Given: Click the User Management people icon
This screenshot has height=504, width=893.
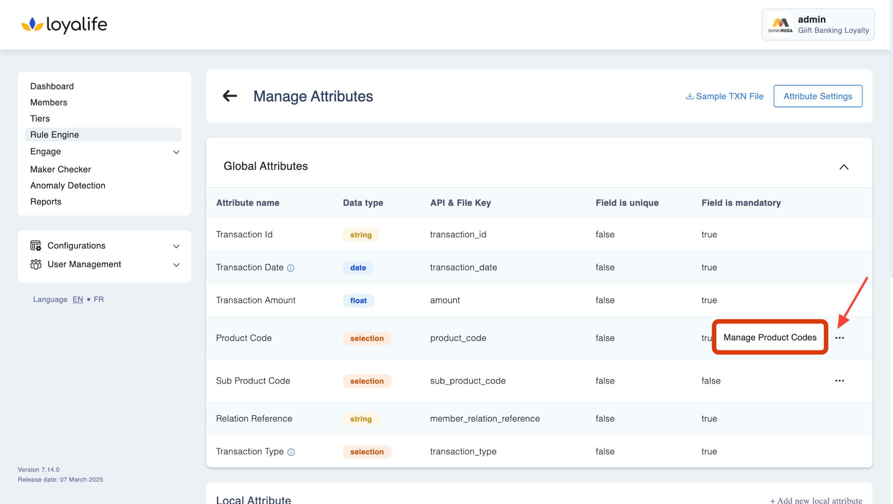Looking at the screenshot, I should click(36, 264).
